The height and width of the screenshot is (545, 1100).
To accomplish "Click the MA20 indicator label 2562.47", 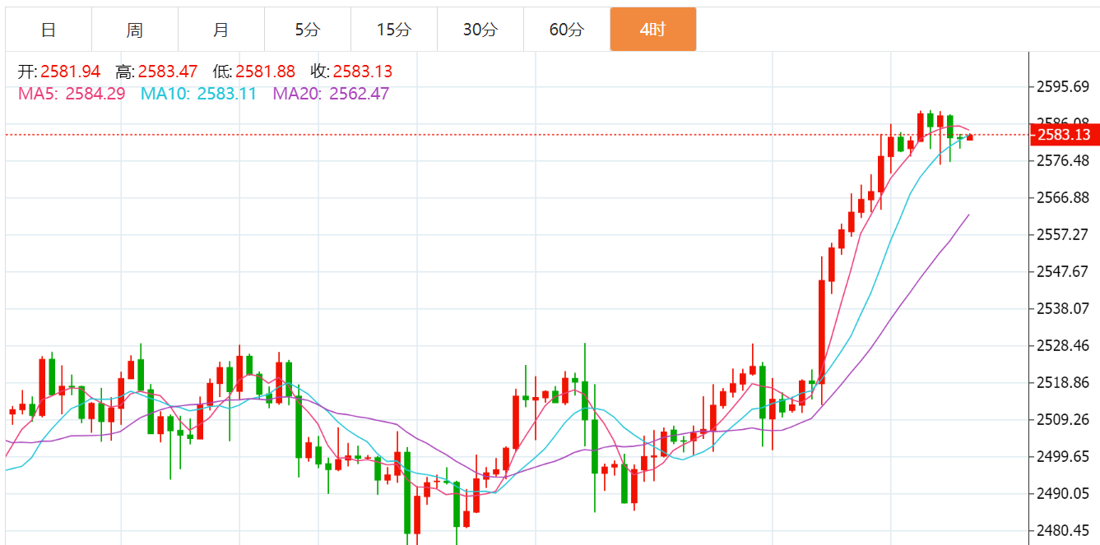I will (x=359, y=94).
